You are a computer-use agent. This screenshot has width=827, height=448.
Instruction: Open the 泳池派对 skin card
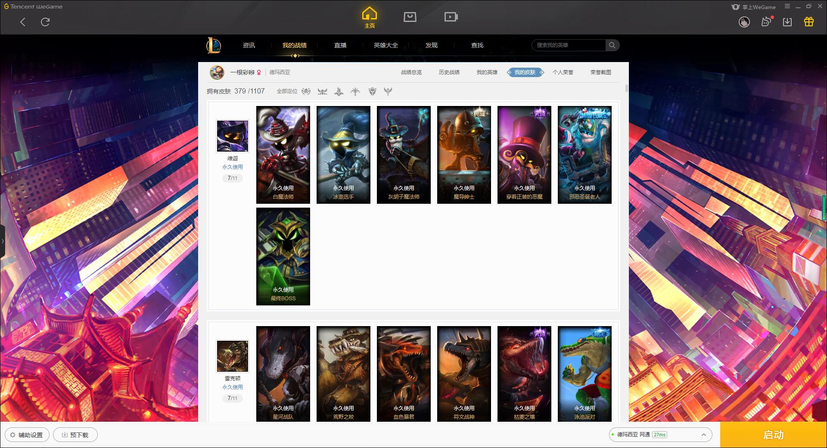click(x=584, y=373)
